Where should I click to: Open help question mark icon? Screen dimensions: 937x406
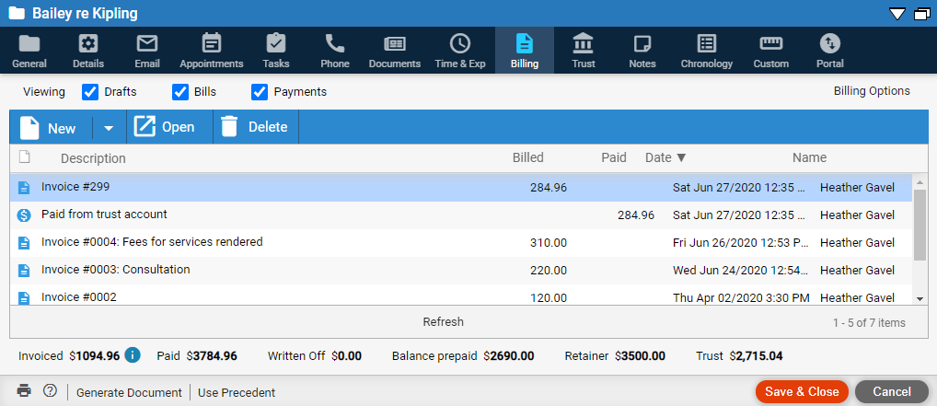click(x=51, y=391)
